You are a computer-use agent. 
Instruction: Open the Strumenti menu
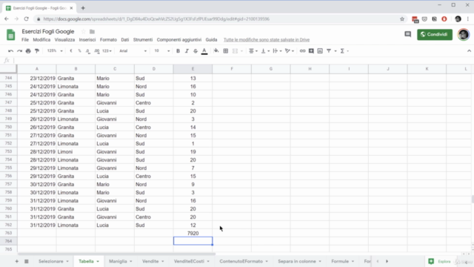(x=143, y=39)
